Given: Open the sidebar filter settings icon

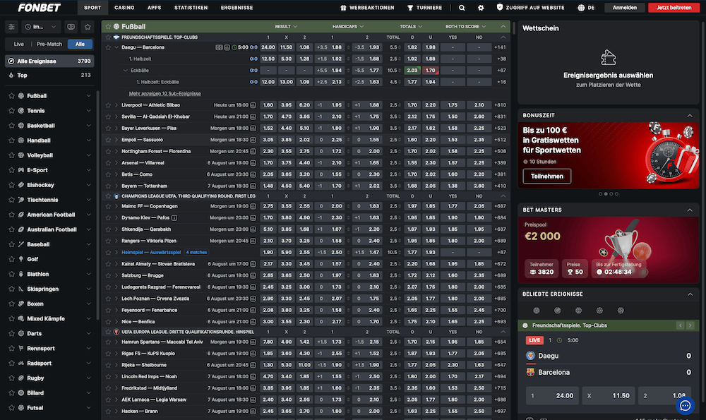Looking at the screenshot, I should click(12, 27).
